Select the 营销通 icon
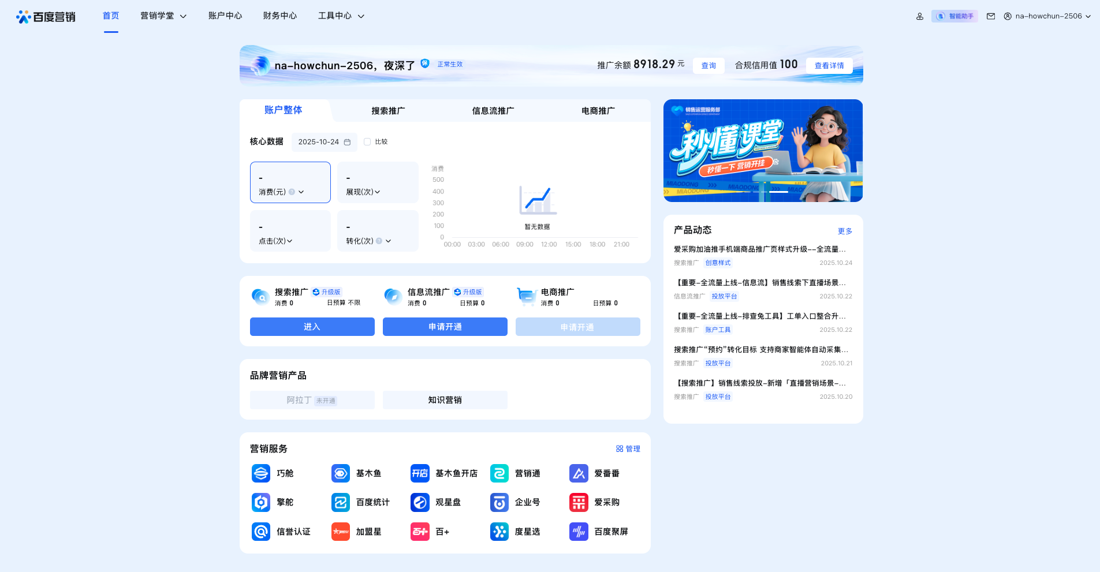 click(499, 473)
